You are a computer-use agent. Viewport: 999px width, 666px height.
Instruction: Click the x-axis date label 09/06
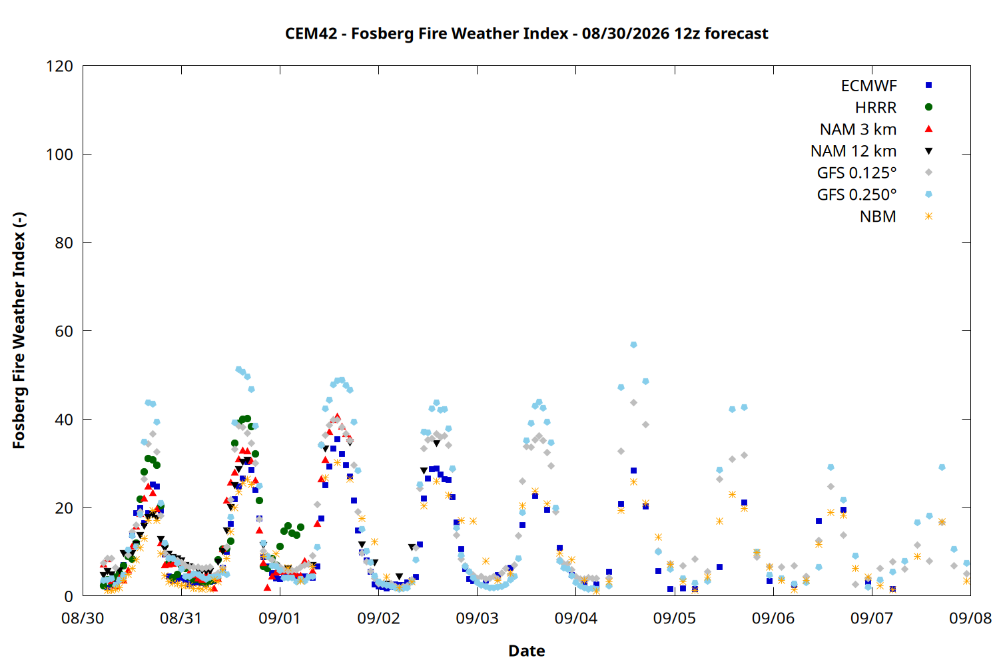773,618
